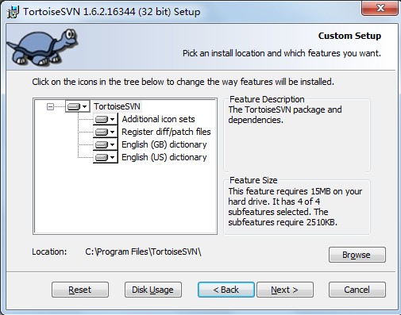Viewport: 401px width, 315px height.
Task: Select English (GB) dictionary feature row
Action: pos(164,144)
